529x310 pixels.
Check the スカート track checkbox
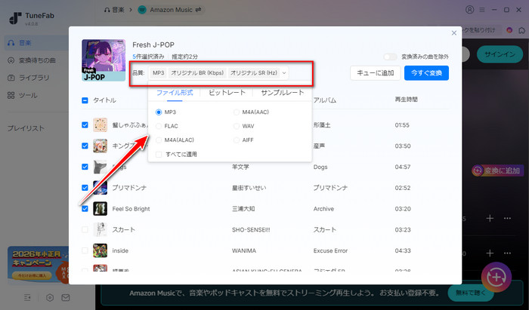click(x=85, y=229)
